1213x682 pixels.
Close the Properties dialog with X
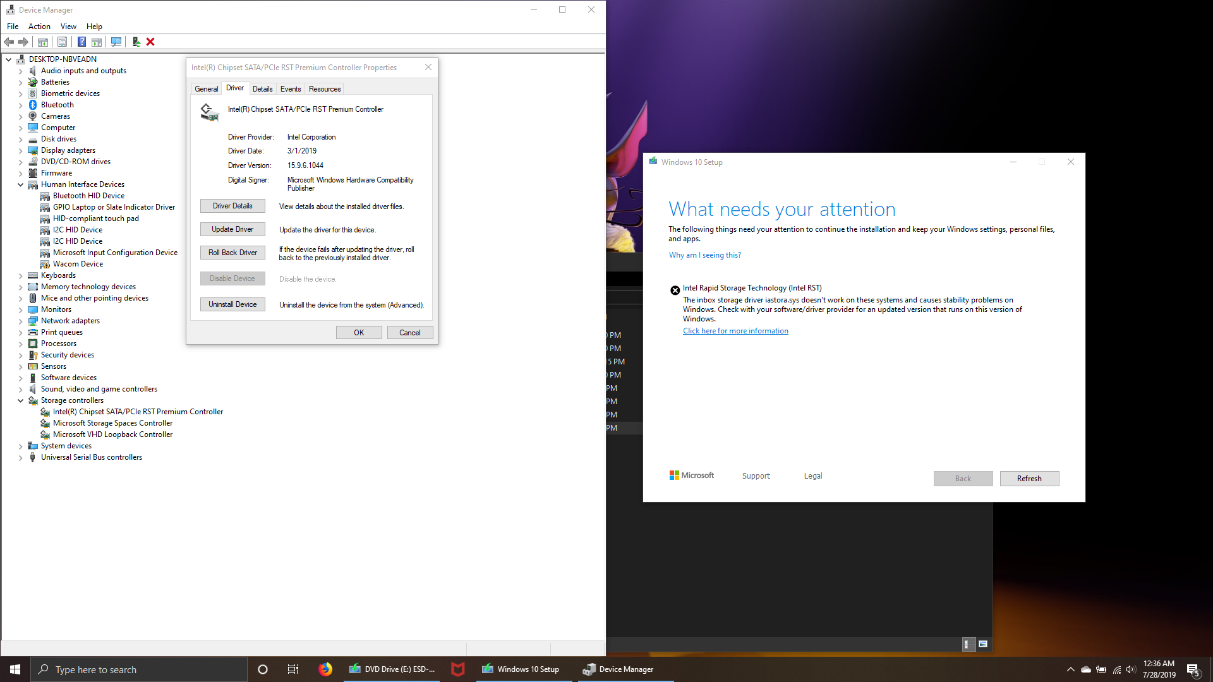click(428, 67)
